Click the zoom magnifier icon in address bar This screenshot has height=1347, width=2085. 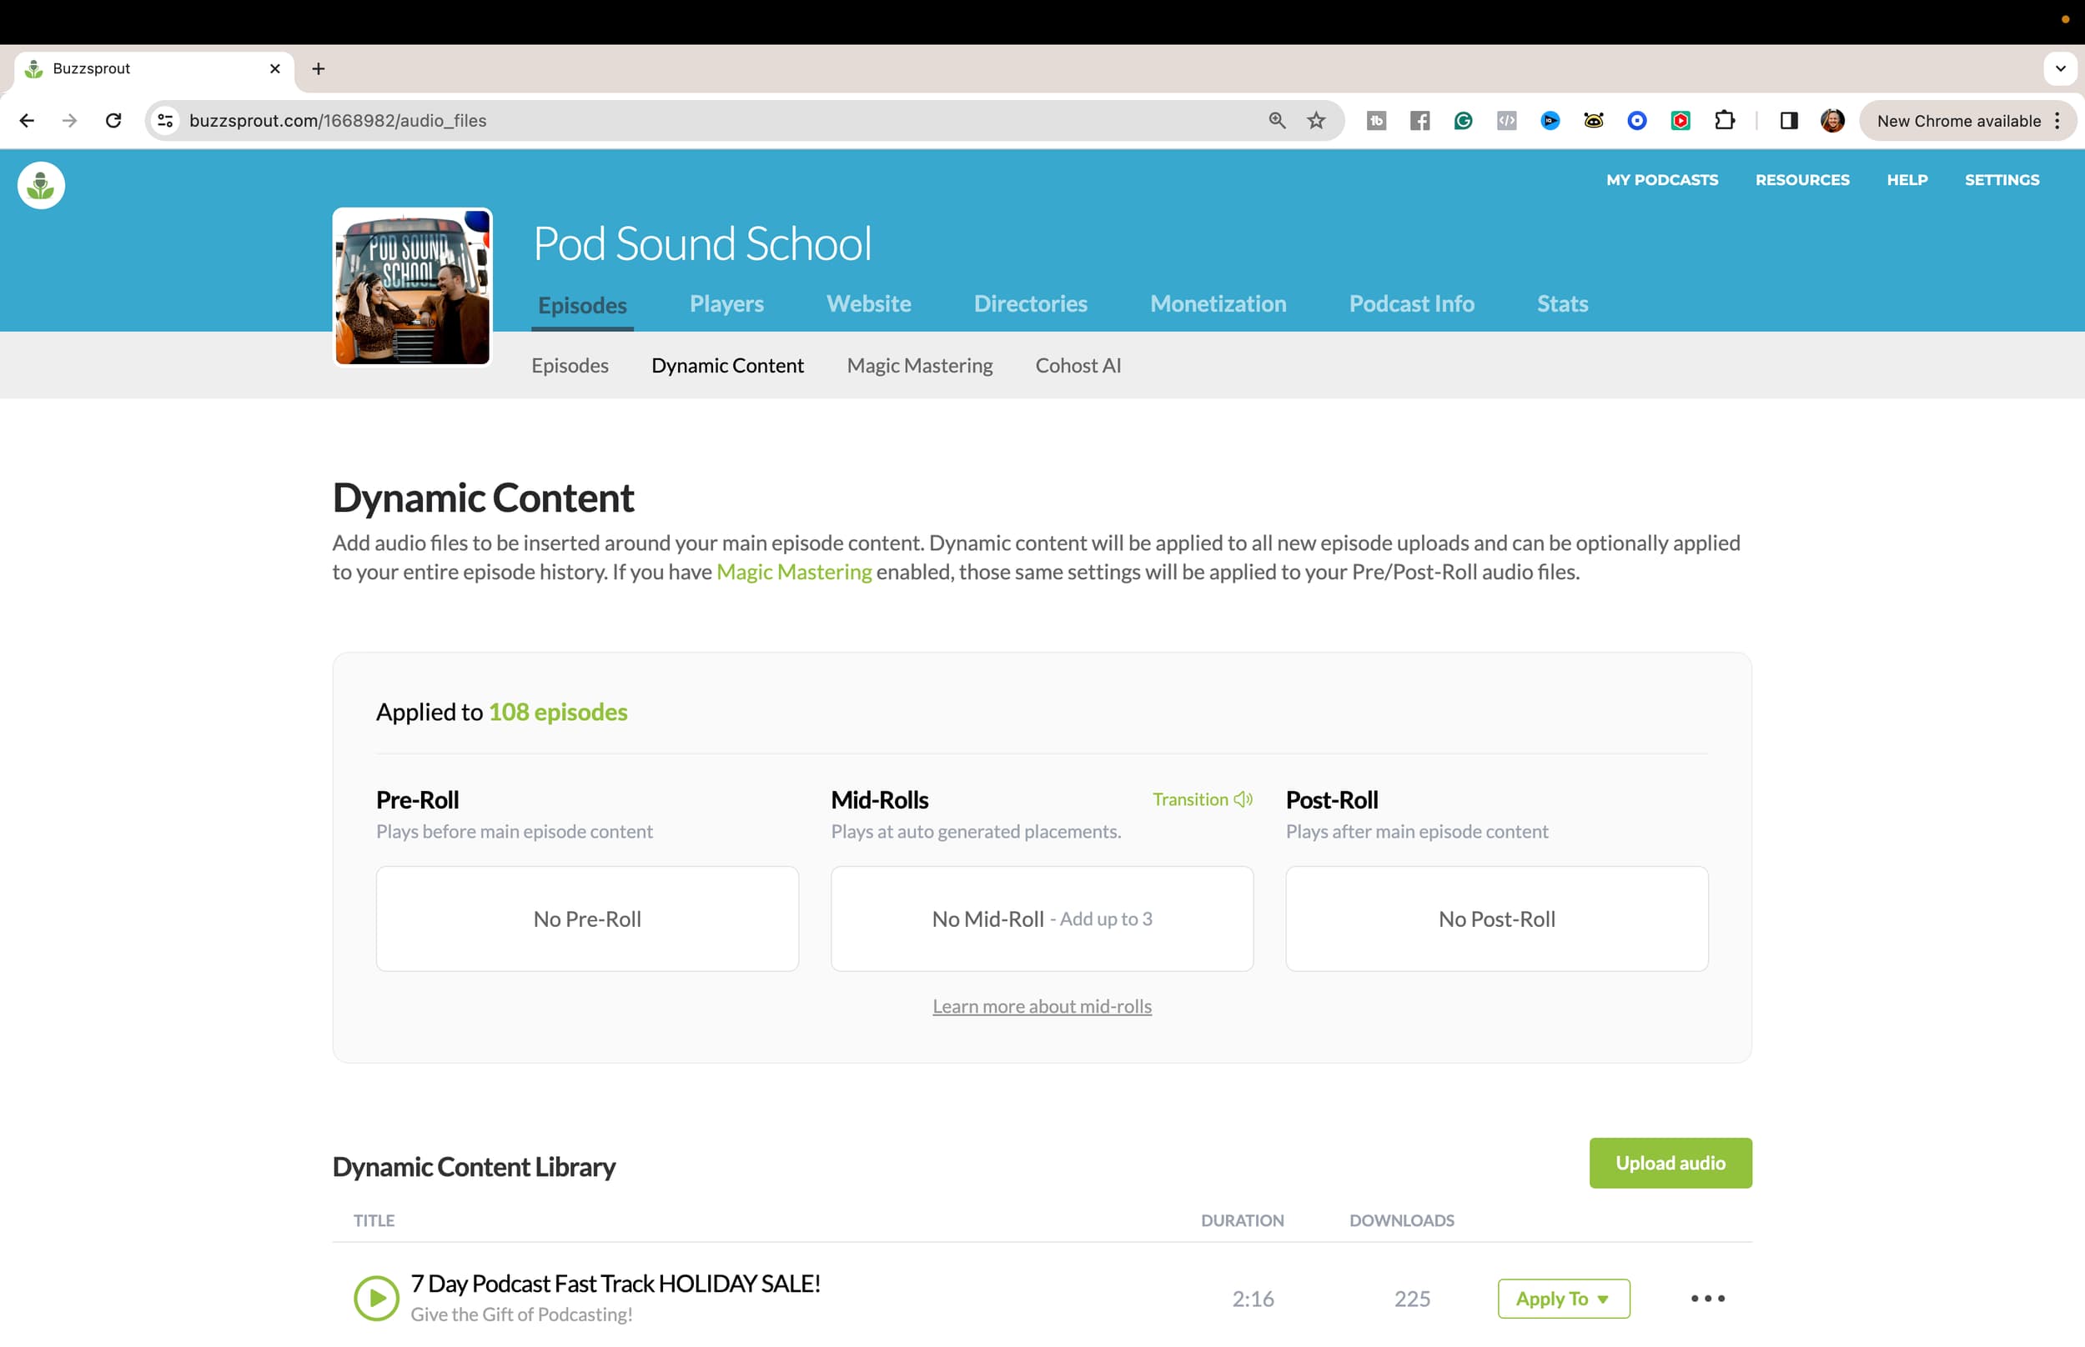[x=1277, y=121]
